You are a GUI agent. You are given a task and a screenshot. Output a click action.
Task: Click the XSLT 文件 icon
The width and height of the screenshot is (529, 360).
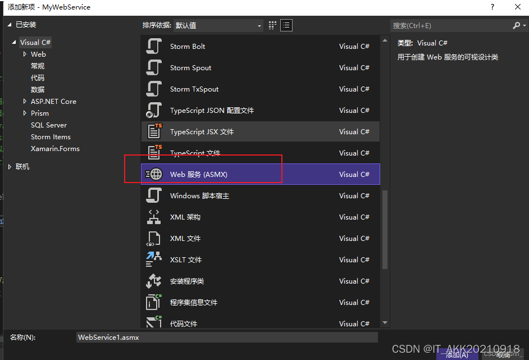(153, 259)
